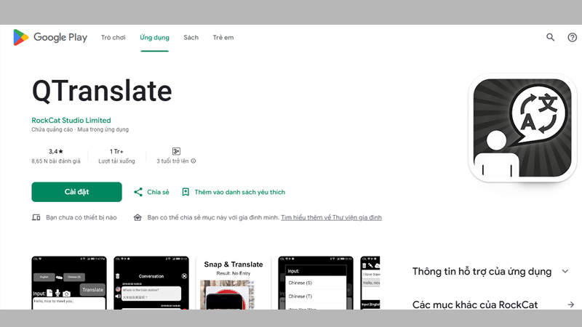Click the wishlist bookmark icon
Viewport: 582px width, 327px height.
click(x=186, y=192)
